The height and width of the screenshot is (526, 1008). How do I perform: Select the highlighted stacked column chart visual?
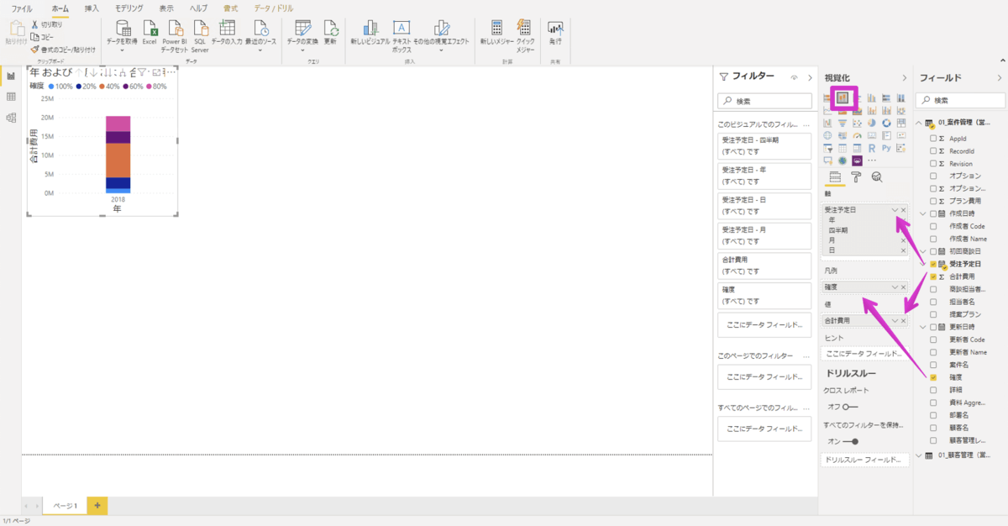(x=844, y=98)
